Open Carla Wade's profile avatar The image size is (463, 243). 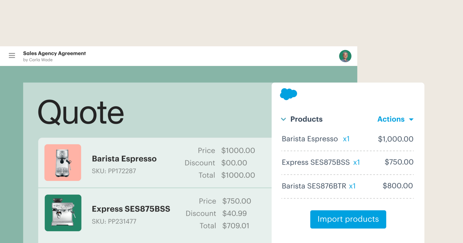(x=345, y=56)
